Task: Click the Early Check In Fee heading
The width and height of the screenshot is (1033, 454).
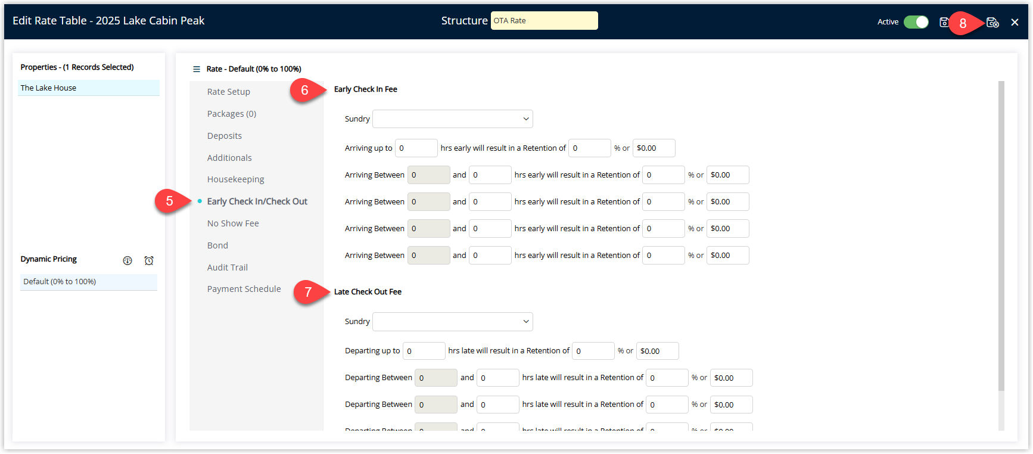Action: point(366,89)
